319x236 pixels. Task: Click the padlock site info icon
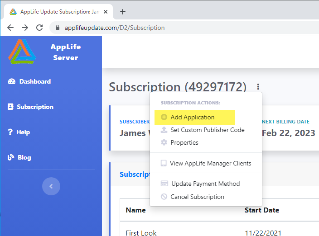pos(58,28)
